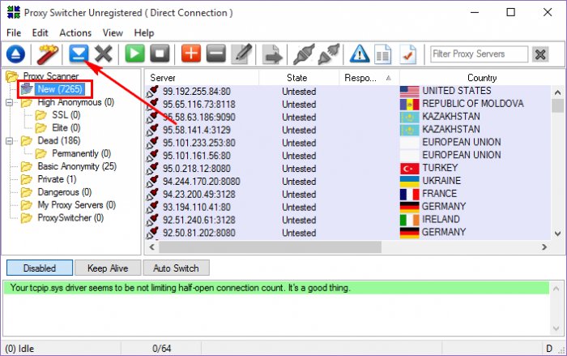Click the horizontal scrollbar left arrow
Screen dimensions: 567x356
[152, 247]
